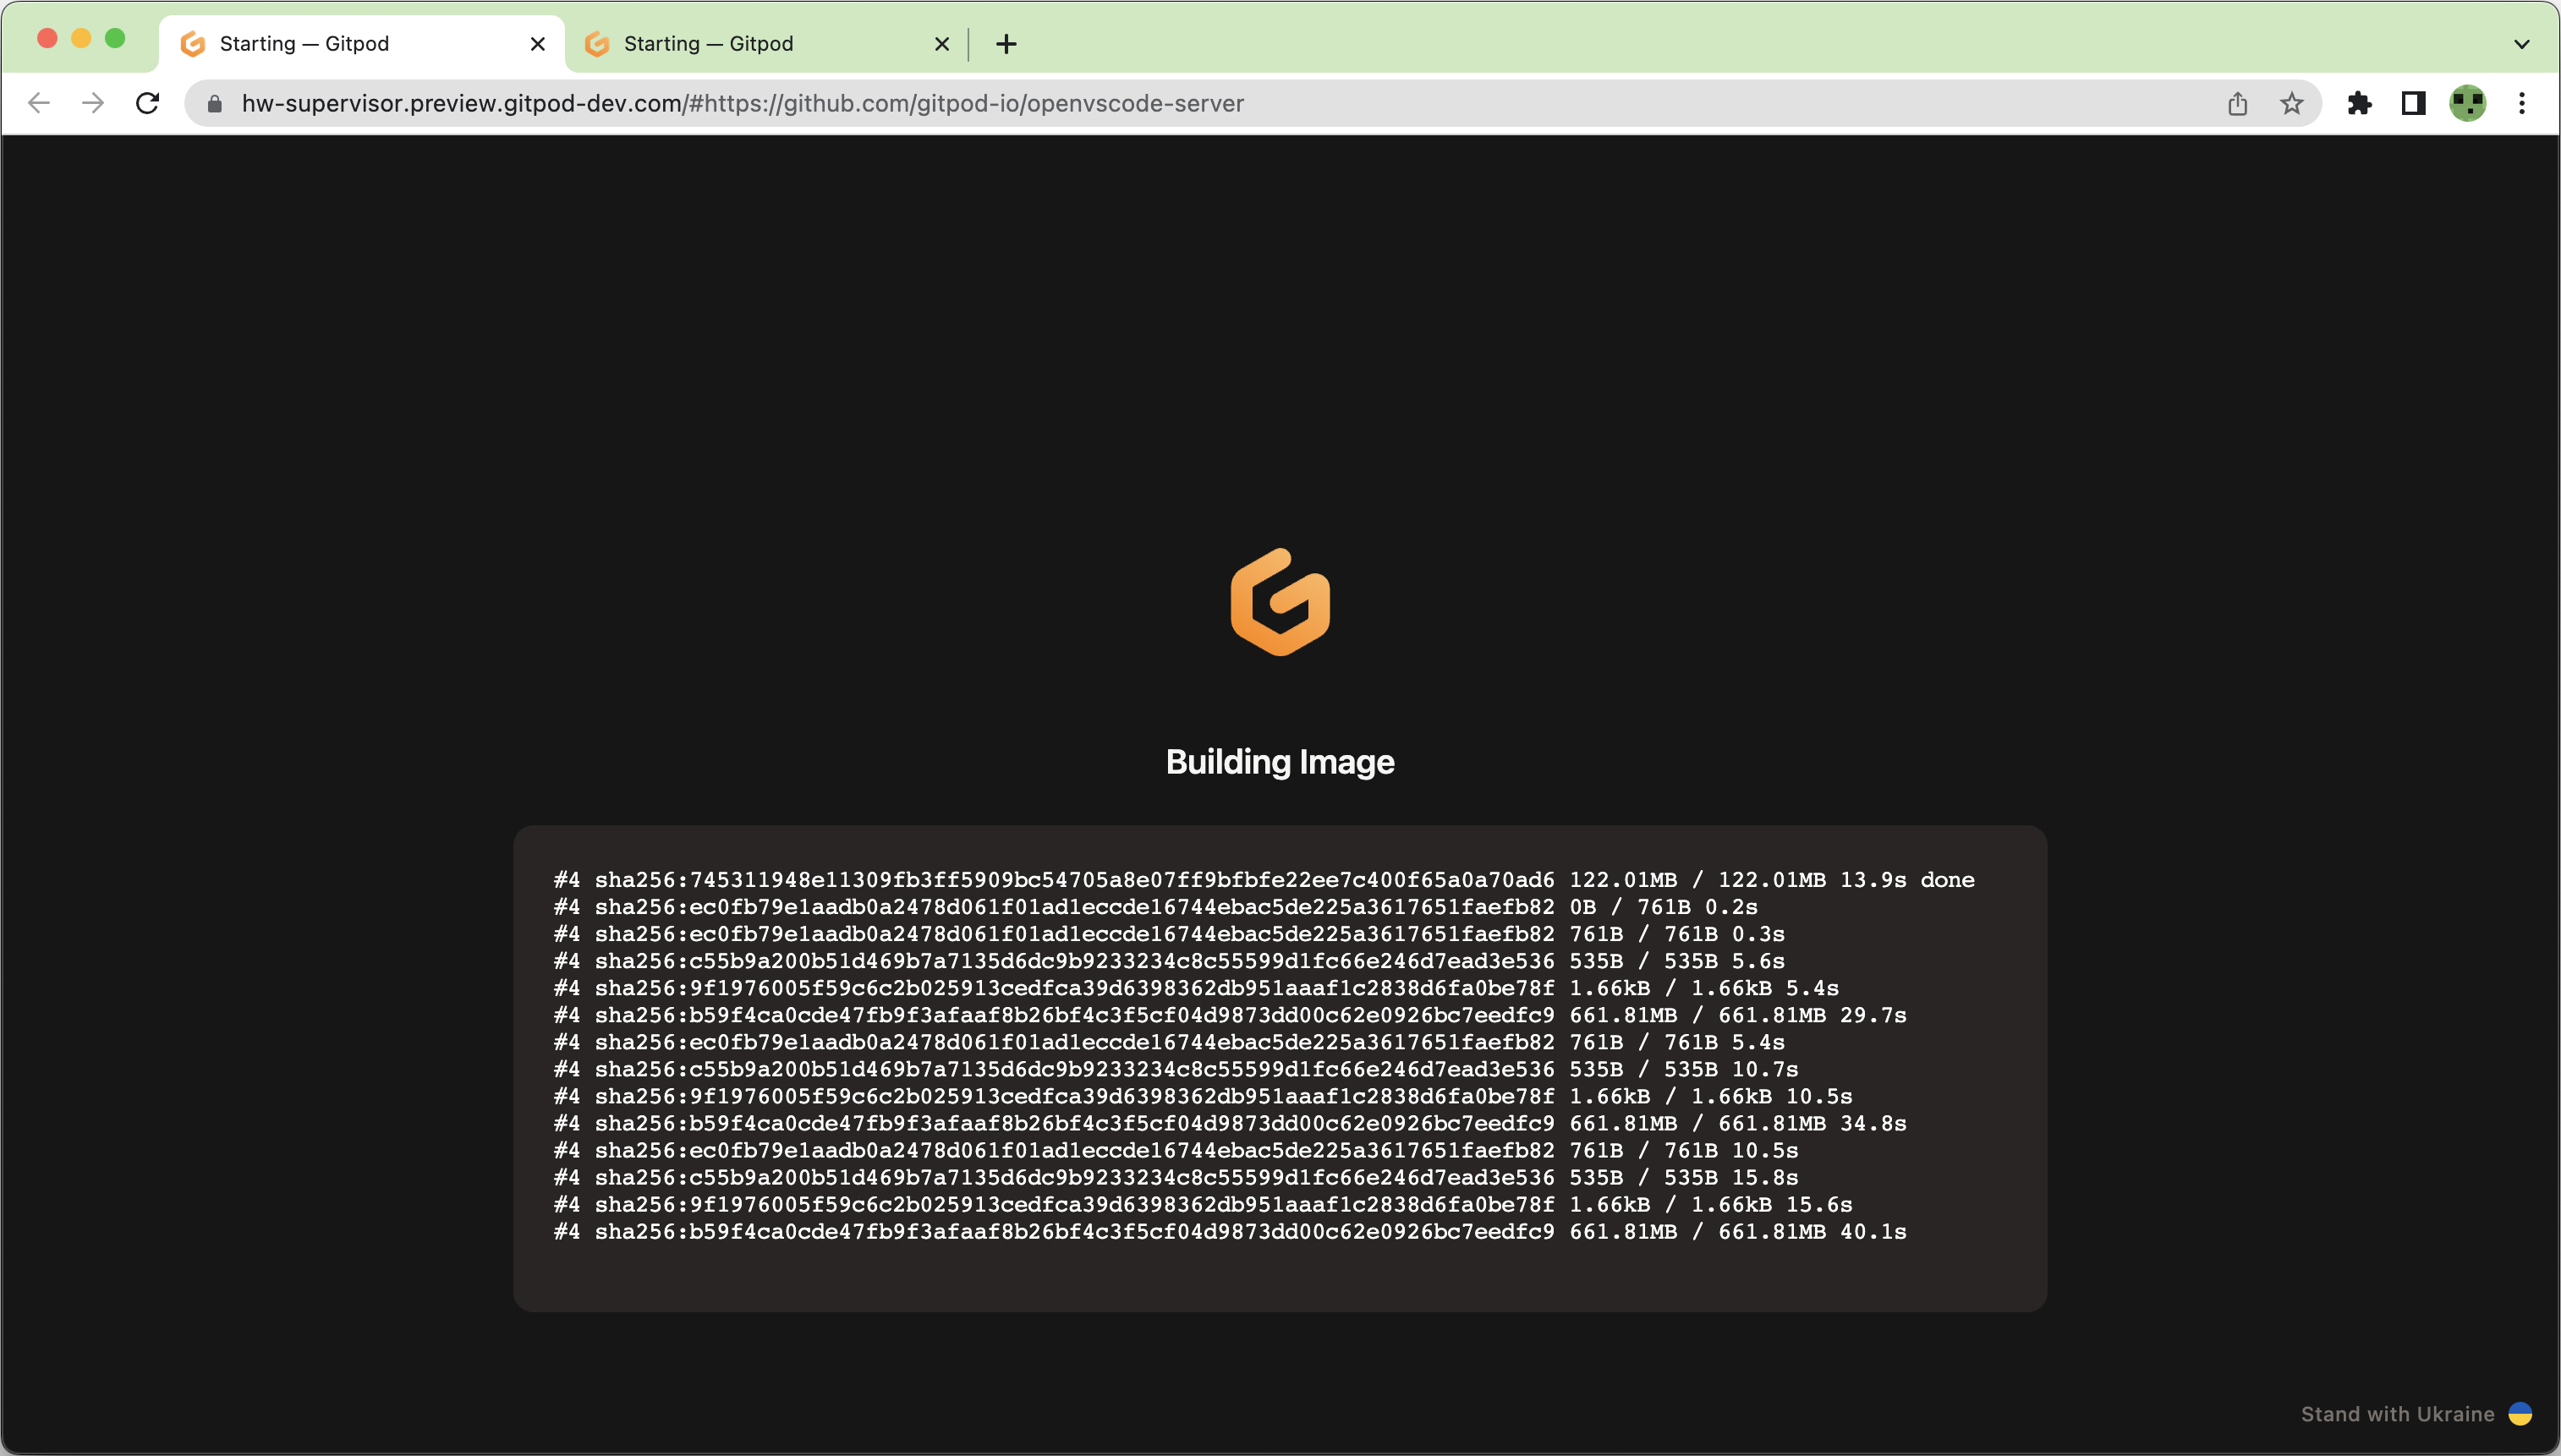Toggle the browser side panel icon
2561x1456 pixels.
(2414, 103)
